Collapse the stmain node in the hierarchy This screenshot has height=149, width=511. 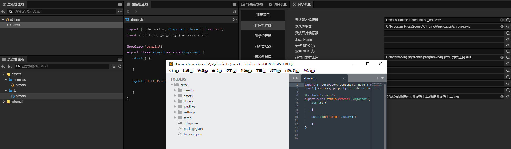[3, 19]
